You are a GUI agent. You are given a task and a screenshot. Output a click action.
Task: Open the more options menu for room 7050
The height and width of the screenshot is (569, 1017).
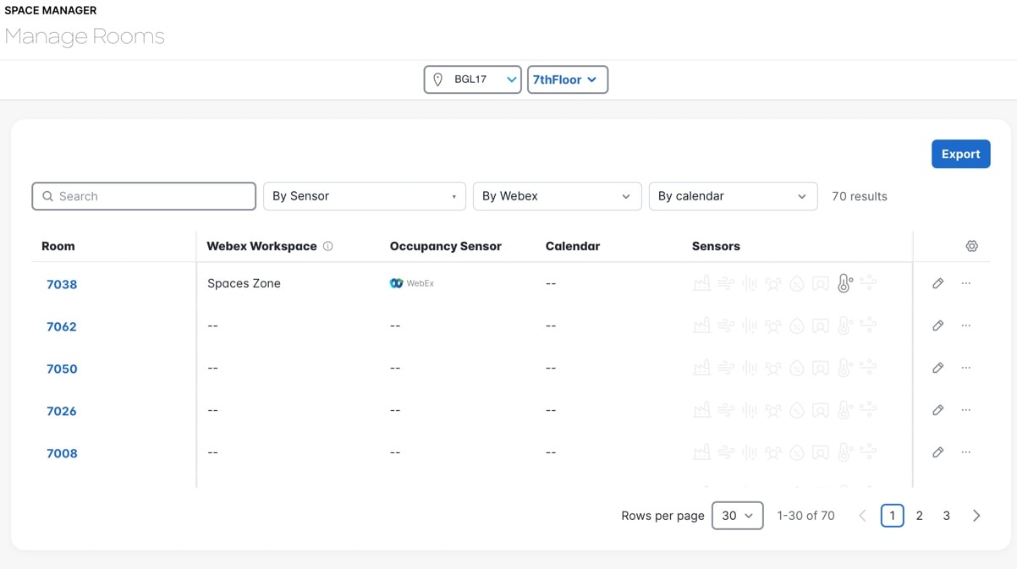(966, 368)
